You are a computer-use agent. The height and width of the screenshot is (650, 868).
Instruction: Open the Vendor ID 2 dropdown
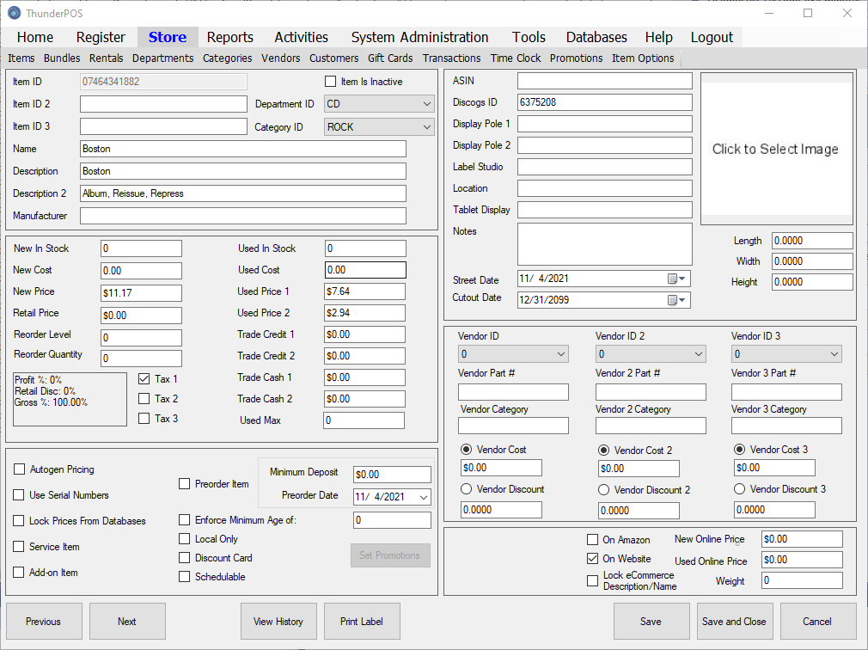697,354
